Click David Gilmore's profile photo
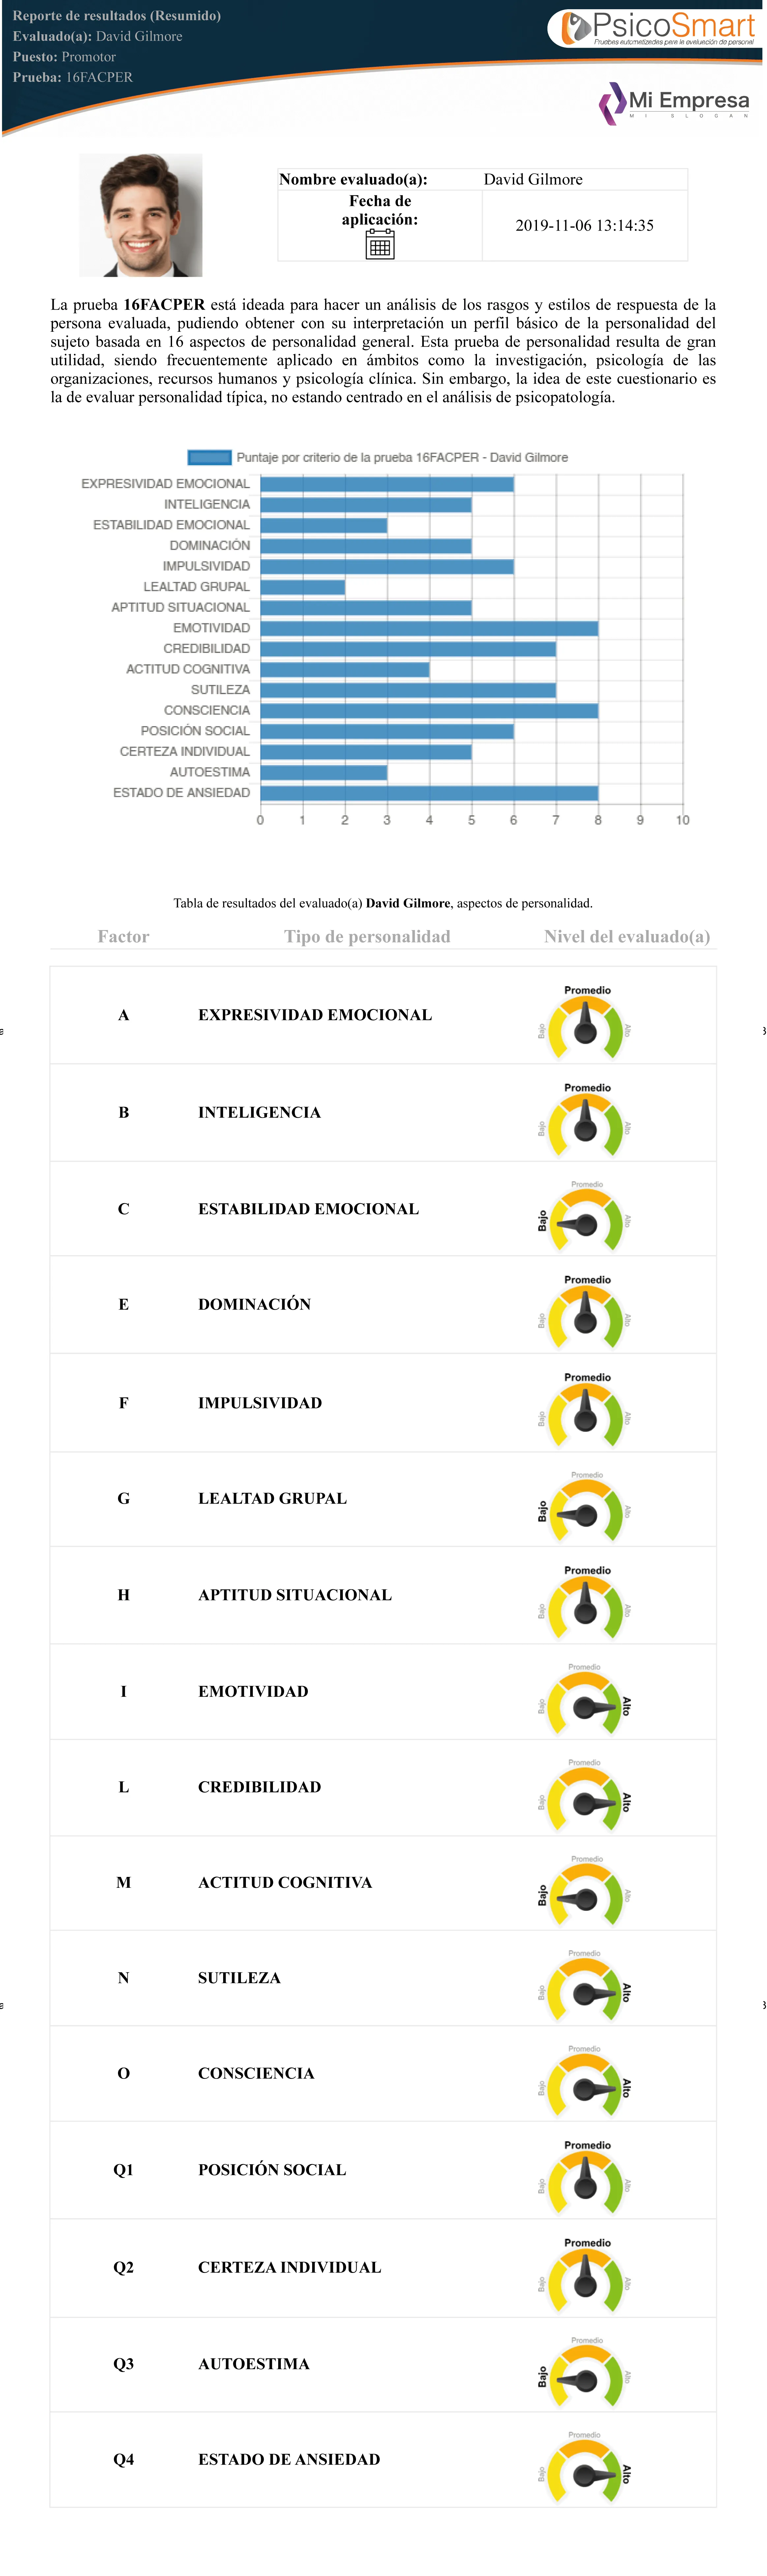 141,215
